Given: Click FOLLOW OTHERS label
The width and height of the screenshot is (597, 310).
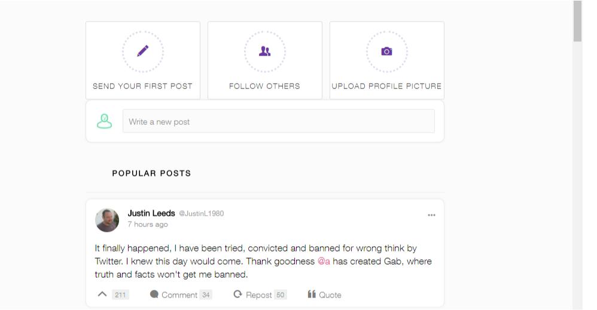Looking at the screenshot, I should click(264, 86).
